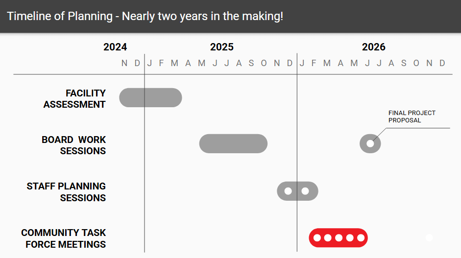The width and height of the screenshot is (461, 258).
Task: Click the FACILITY ASSESSMENT row label
Action: point(74,99)
